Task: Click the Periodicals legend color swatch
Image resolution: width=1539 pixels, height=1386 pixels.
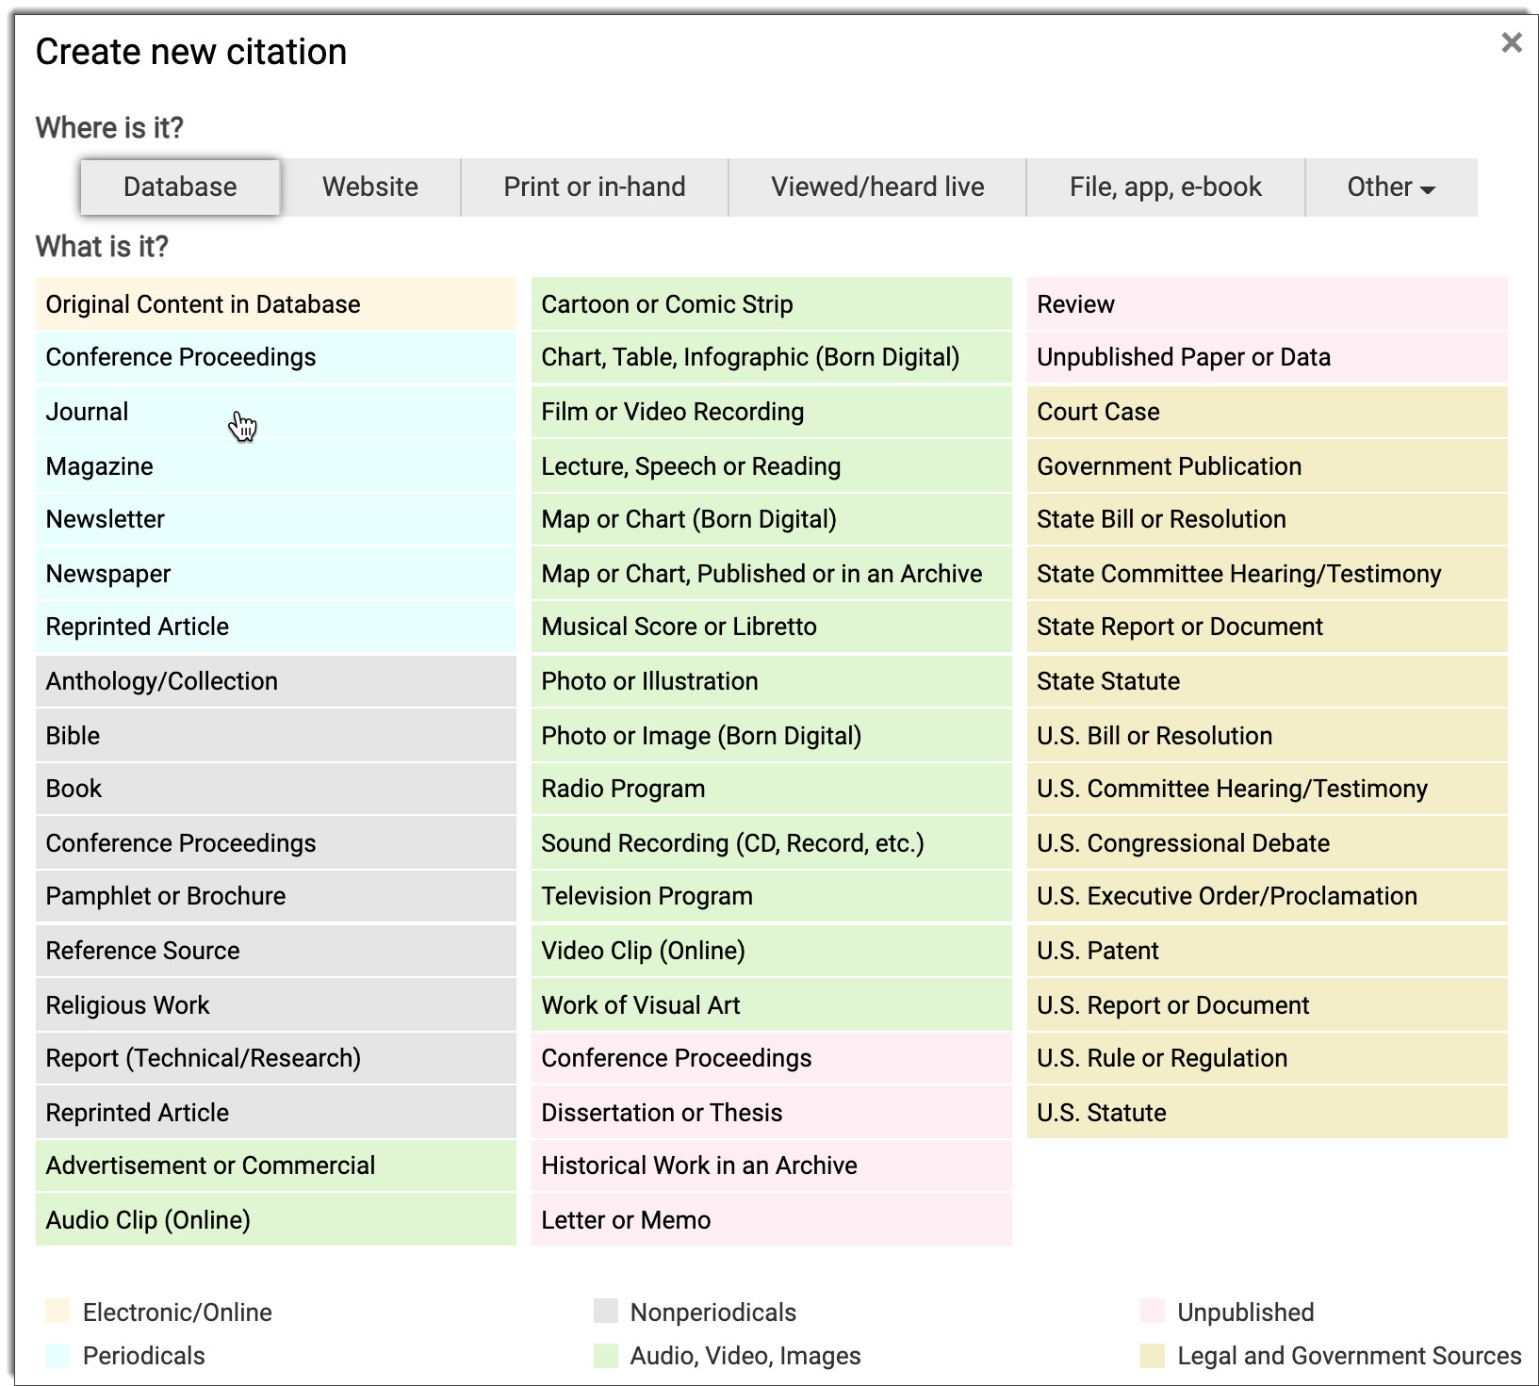Action: click(x=57, y=1356)
